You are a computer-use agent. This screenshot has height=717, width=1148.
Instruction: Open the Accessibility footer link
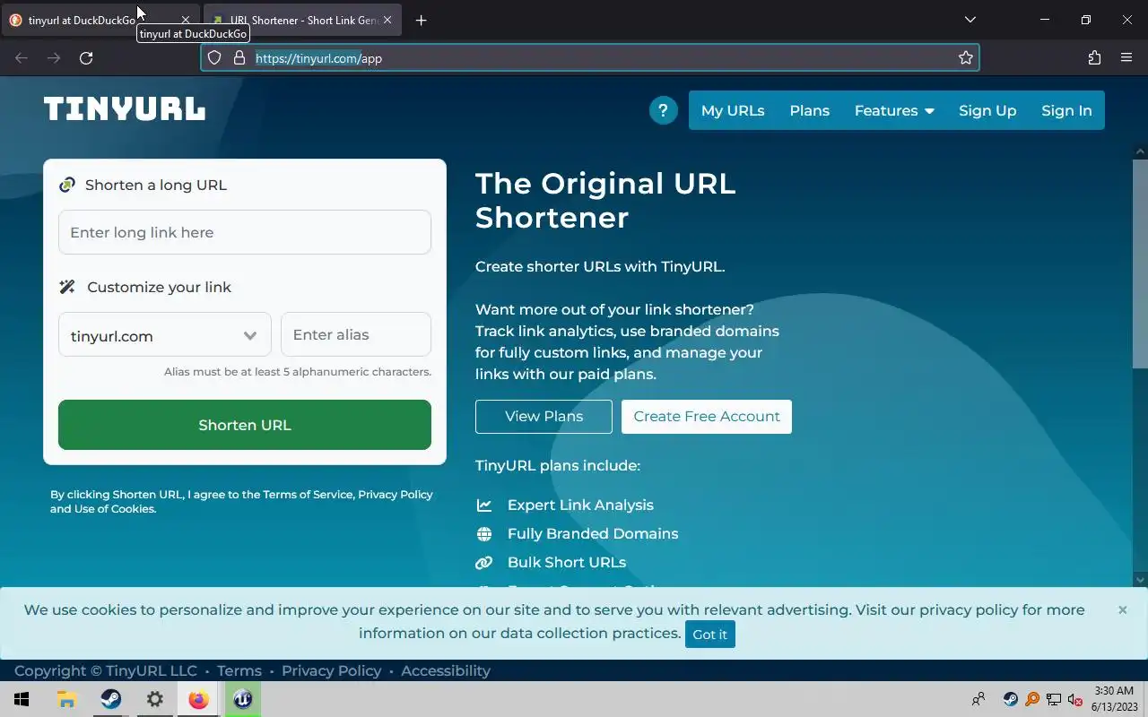(445, 670)
